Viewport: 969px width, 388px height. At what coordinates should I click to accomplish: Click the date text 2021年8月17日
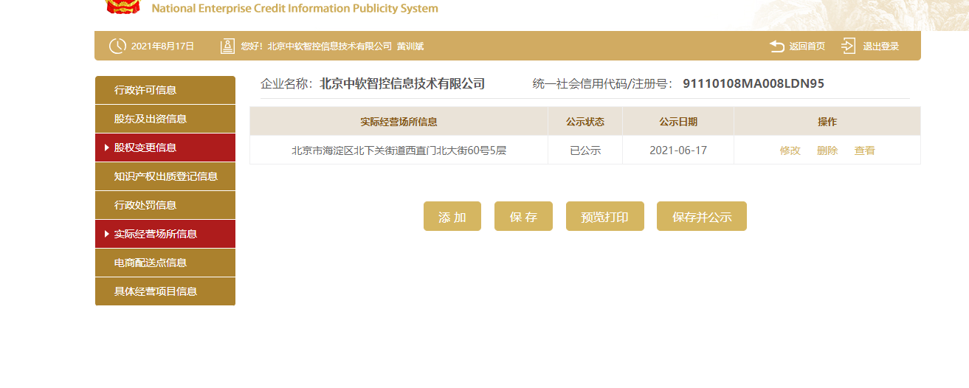point(162,46)
